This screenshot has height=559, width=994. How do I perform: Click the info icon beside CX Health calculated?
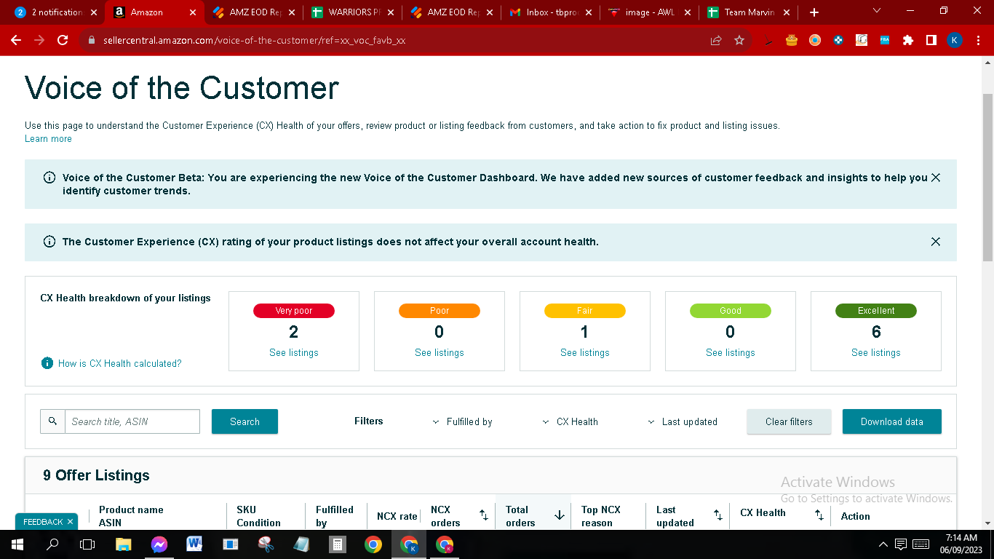pos(47,363)
